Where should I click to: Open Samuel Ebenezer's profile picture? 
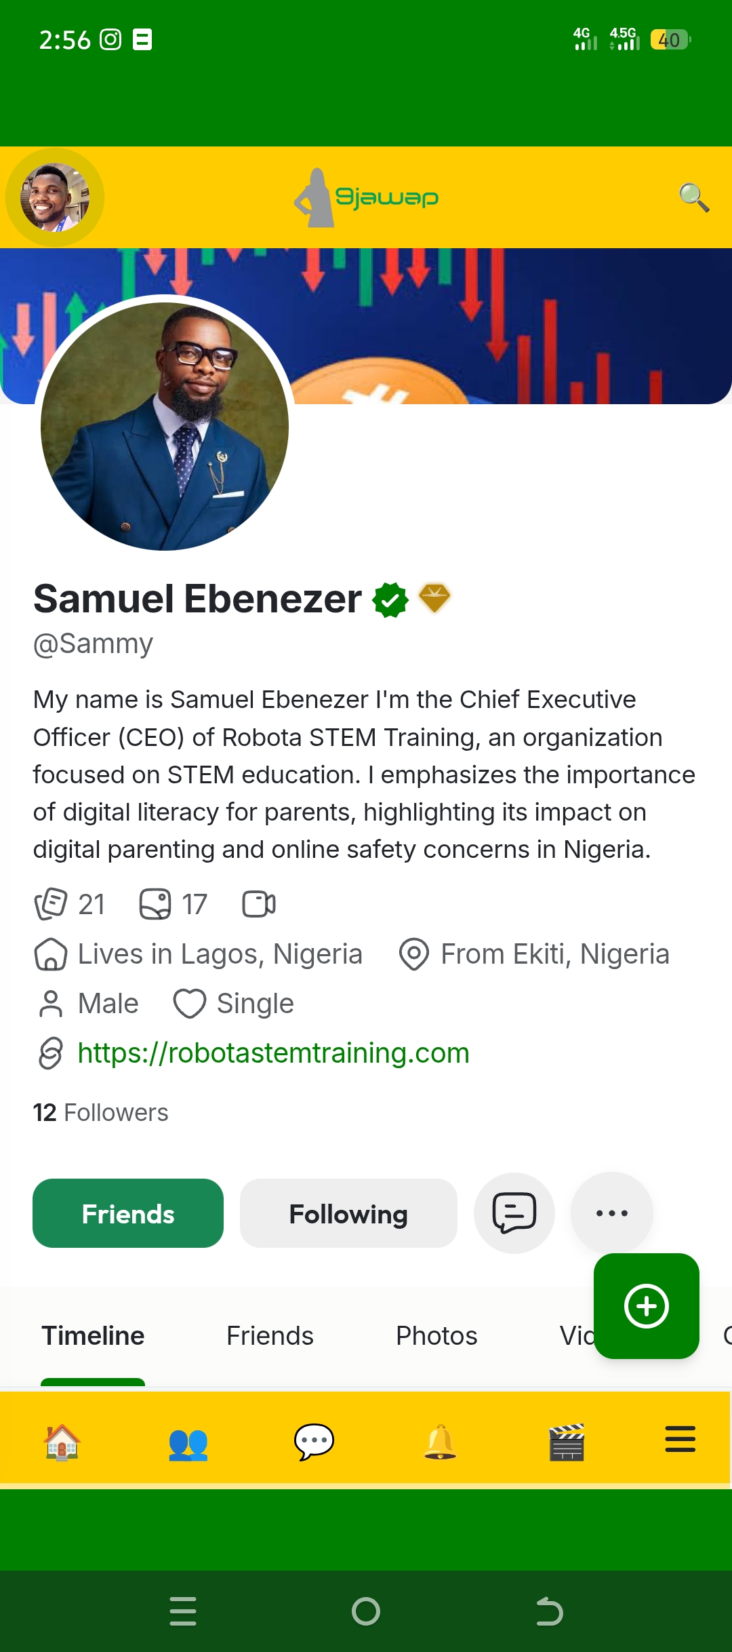click(165, 426)
